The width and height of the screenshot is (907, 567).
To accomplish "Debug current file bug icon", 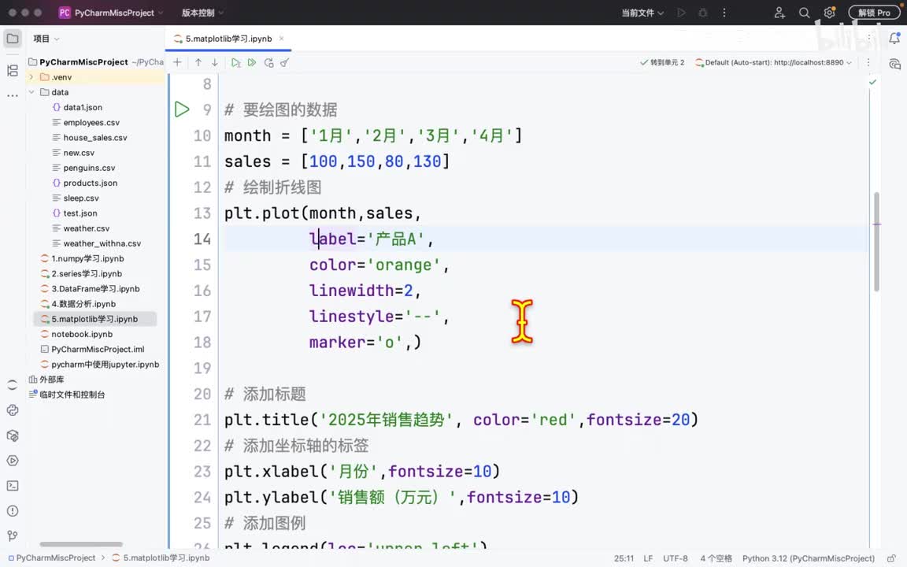I will tap(703, 13).
